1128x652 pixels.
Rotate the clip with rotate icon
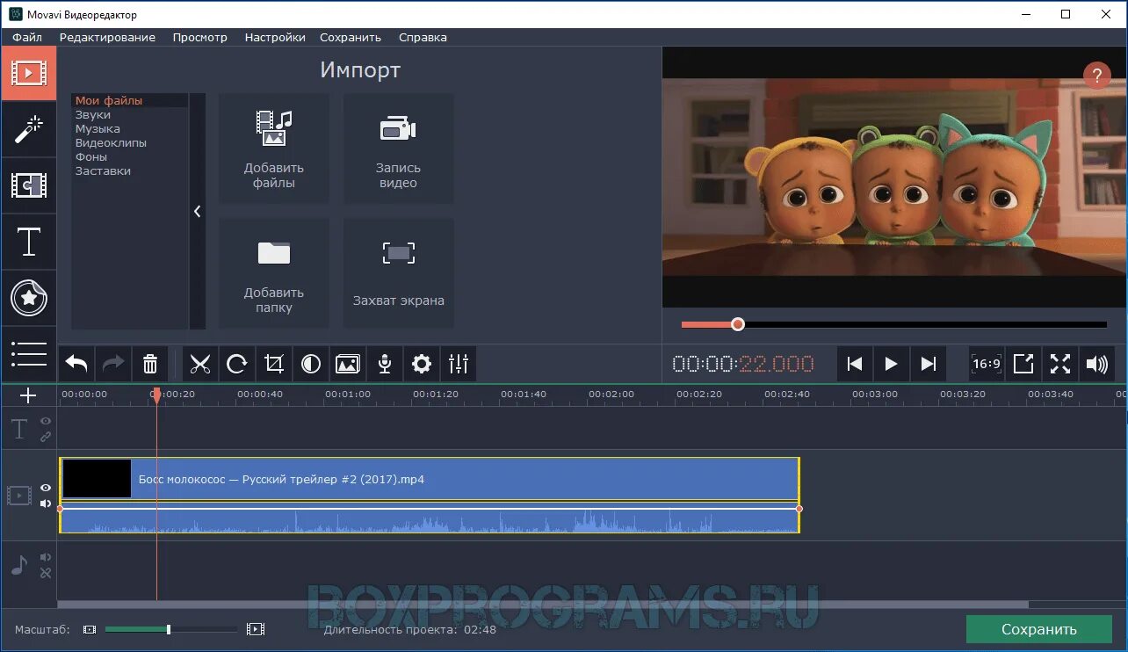coord(237,364)
